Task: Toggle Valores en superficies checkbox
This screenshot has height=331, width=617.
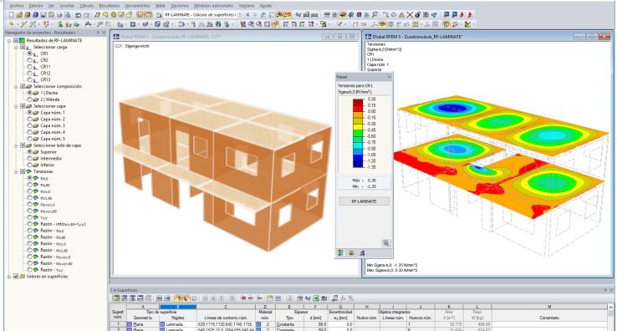Action: (x=16, y=277)
